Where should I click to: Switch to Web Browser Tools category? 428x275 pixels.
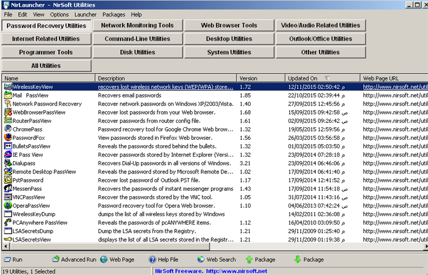[229, 25]
